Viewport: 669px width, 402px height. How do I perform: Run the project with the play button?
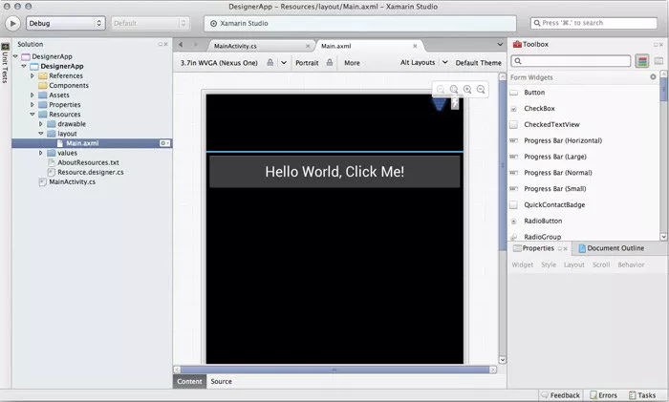click(x=12, y=24)
